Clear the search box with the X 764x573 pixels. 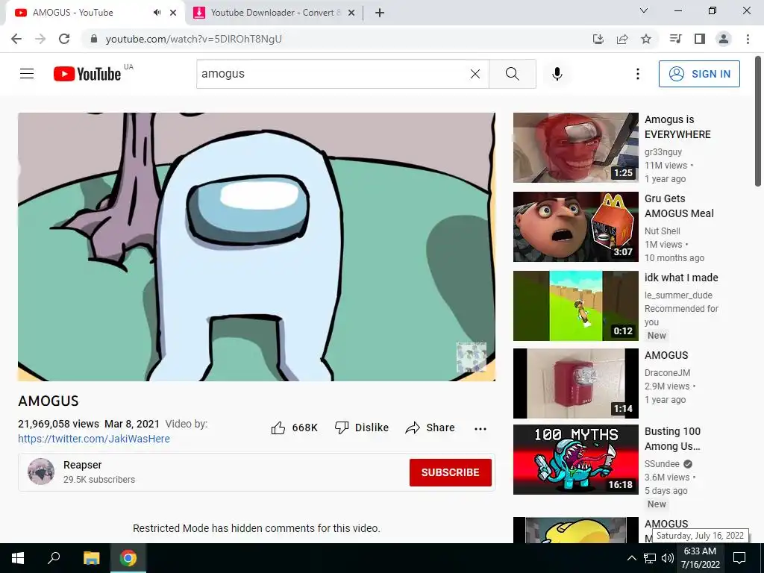coord(475,74)
